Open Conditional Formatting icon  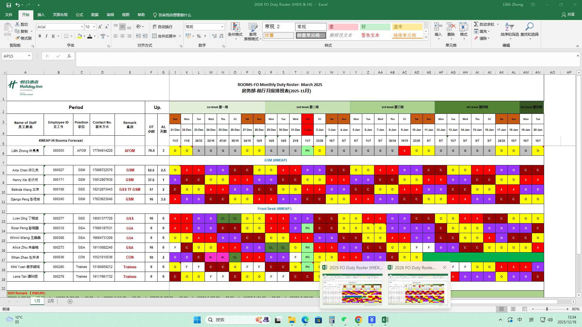[x=235, y=27]
